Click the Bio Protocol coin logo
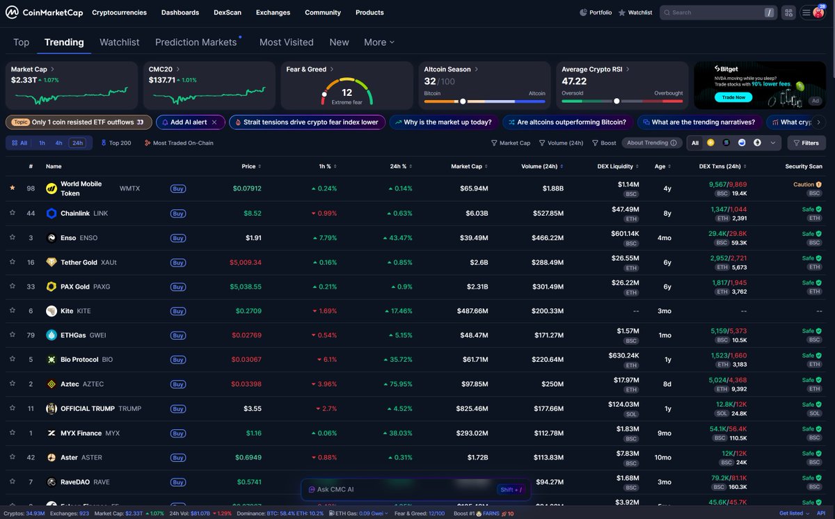The height and width of the screenshot is (519, 835). [51, 360]
